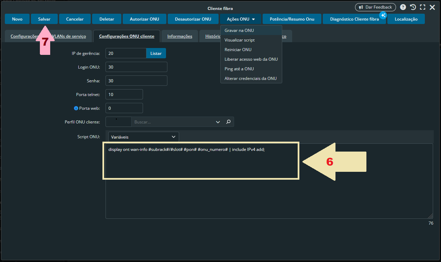Click the AI sparkle badge icon
441x262 pixels.
pos(383,15)
